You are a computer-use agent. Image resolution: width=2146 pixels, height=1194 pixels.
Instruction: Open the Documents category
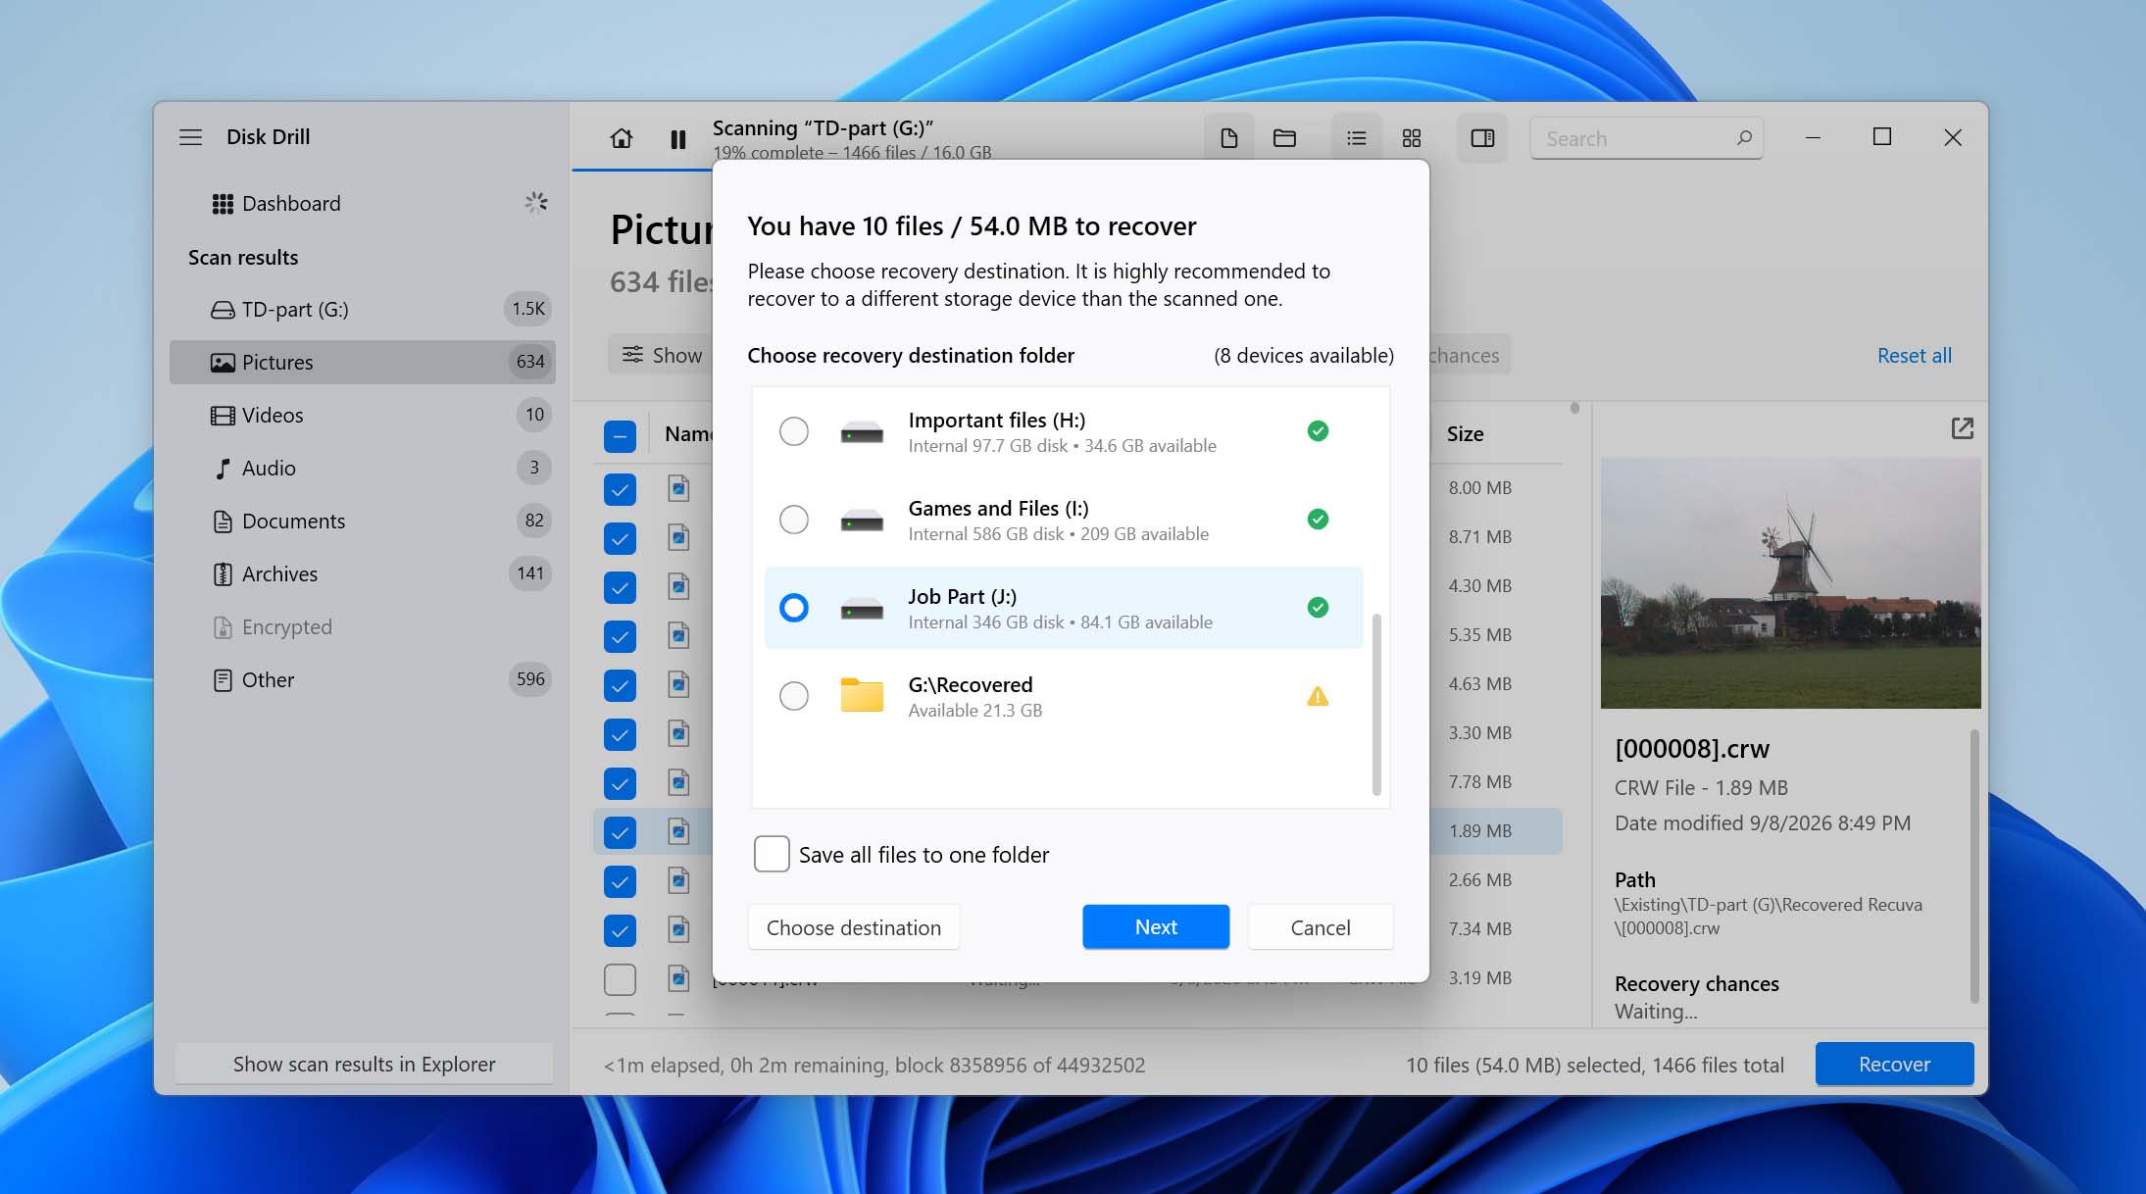tap(363, 521)
